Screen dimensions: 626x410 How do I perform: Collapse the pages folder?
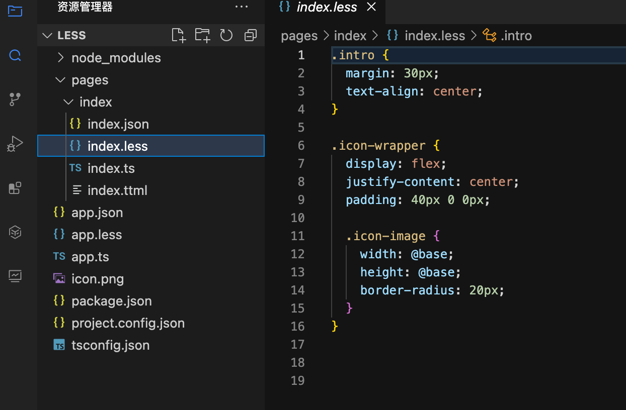(x=90, y=80)
